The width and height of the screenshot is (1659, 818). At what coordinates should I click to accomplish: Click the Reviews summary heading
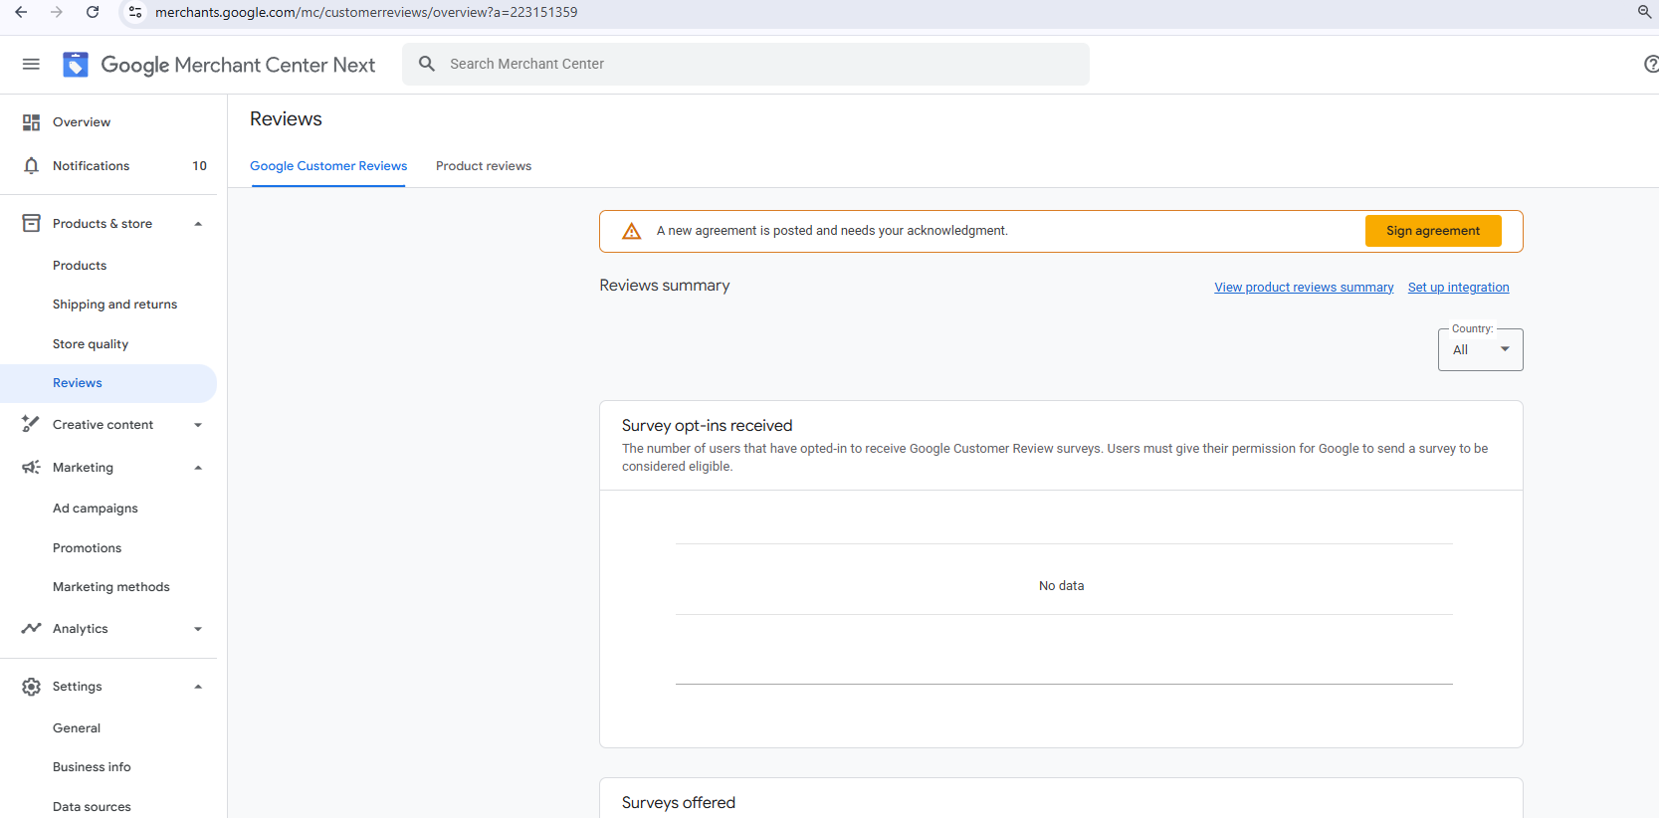click(x=665, y=286)
